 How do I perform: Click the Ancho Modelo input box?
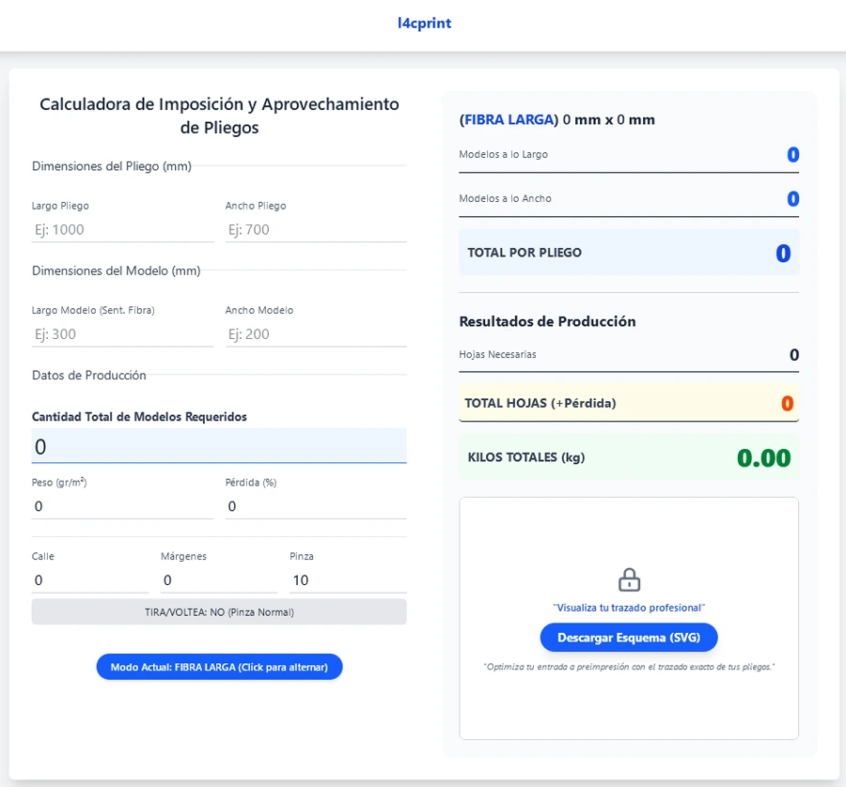[x=315, y=334]
